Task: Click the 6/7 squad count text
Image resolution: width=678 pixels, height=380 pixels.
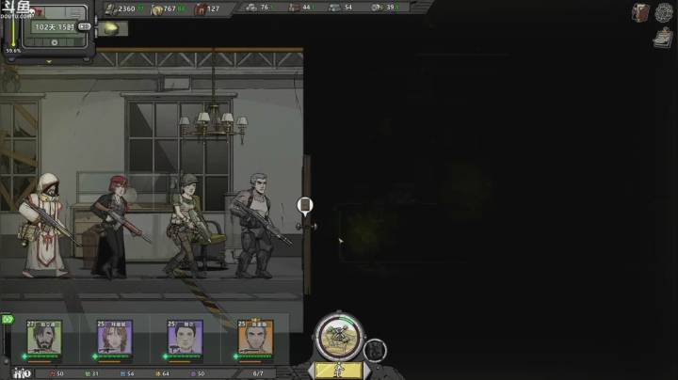Action: pos(258,374)
